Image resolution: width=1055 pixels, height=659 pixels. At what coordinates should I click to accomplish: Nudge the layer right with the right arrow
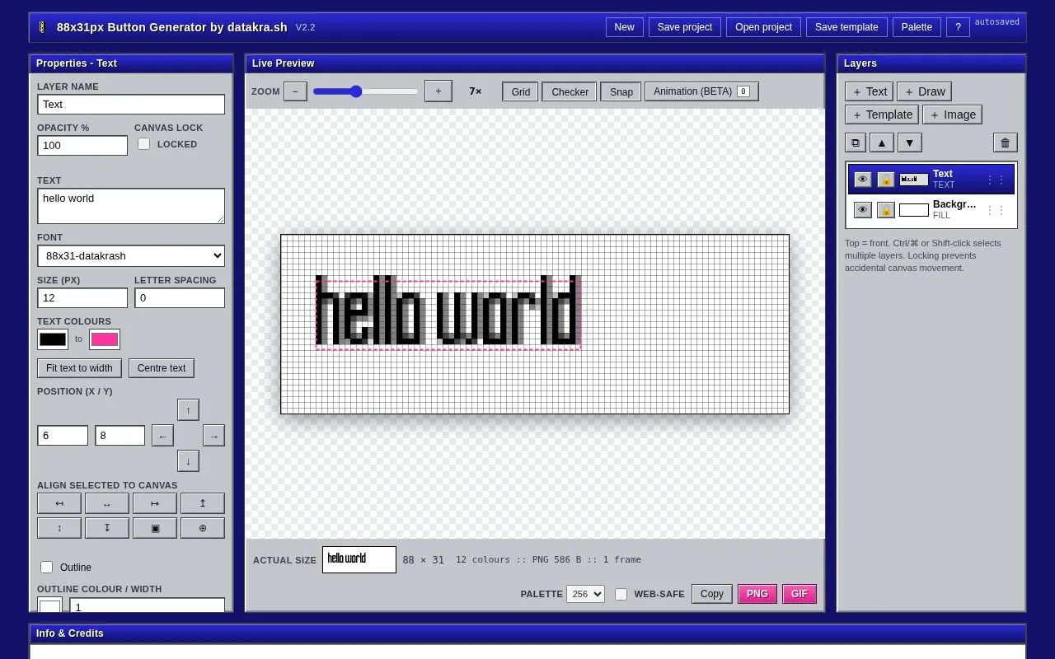point(213,436)
